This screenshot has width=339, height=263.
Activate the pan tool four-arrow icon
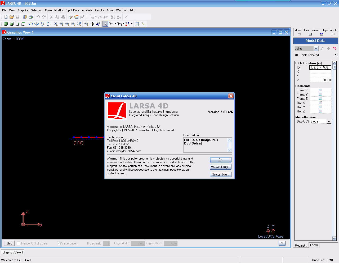coord(92,24)
